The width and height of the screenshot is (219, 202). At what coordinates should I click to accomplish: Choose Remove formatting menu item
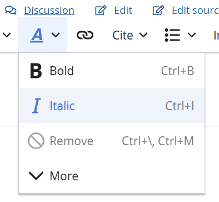coord(112,141)
